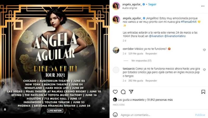The width and height of the screenshot is (208, 118).
Task: Unmute the video with the speaker icon
Action: click(x=103, y=108)
